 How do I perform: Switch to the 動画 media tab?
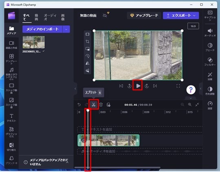(x=36, y=17)
